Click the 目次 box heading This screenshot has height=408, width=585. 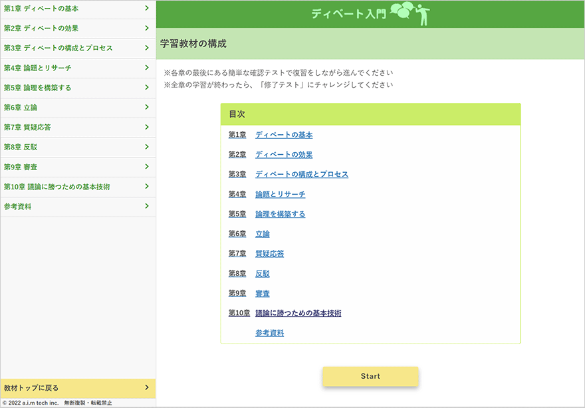point(237,114)
